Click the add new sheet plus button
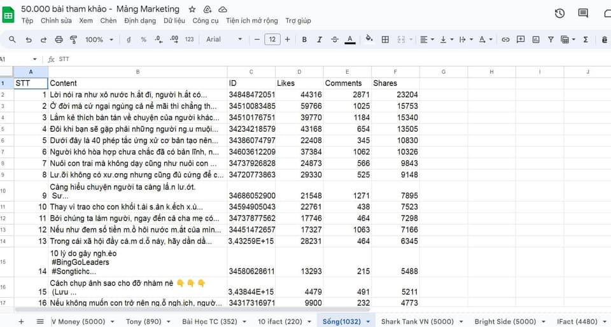This screenshot has height=327, width=611. [21, 322]
